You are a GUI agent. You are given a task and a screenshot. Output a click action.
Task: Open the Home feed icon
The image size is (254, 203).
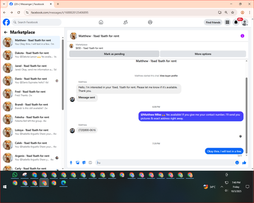pos(101,22)
